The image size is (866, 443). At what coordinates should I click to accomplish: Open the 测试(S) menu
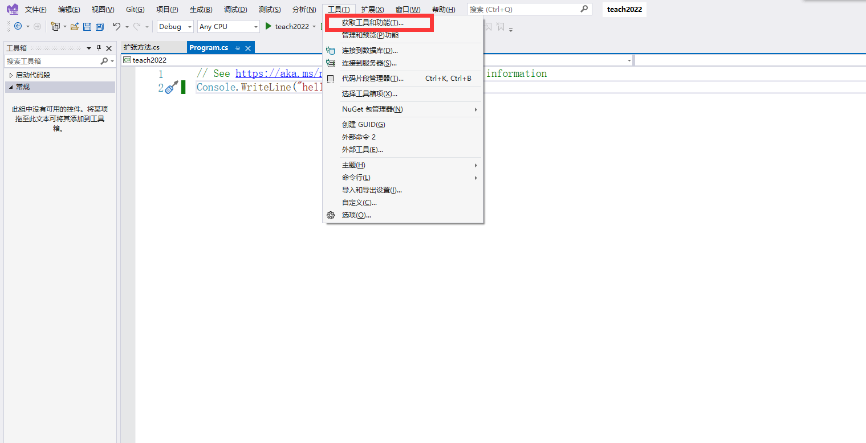(x=270, y=10)
